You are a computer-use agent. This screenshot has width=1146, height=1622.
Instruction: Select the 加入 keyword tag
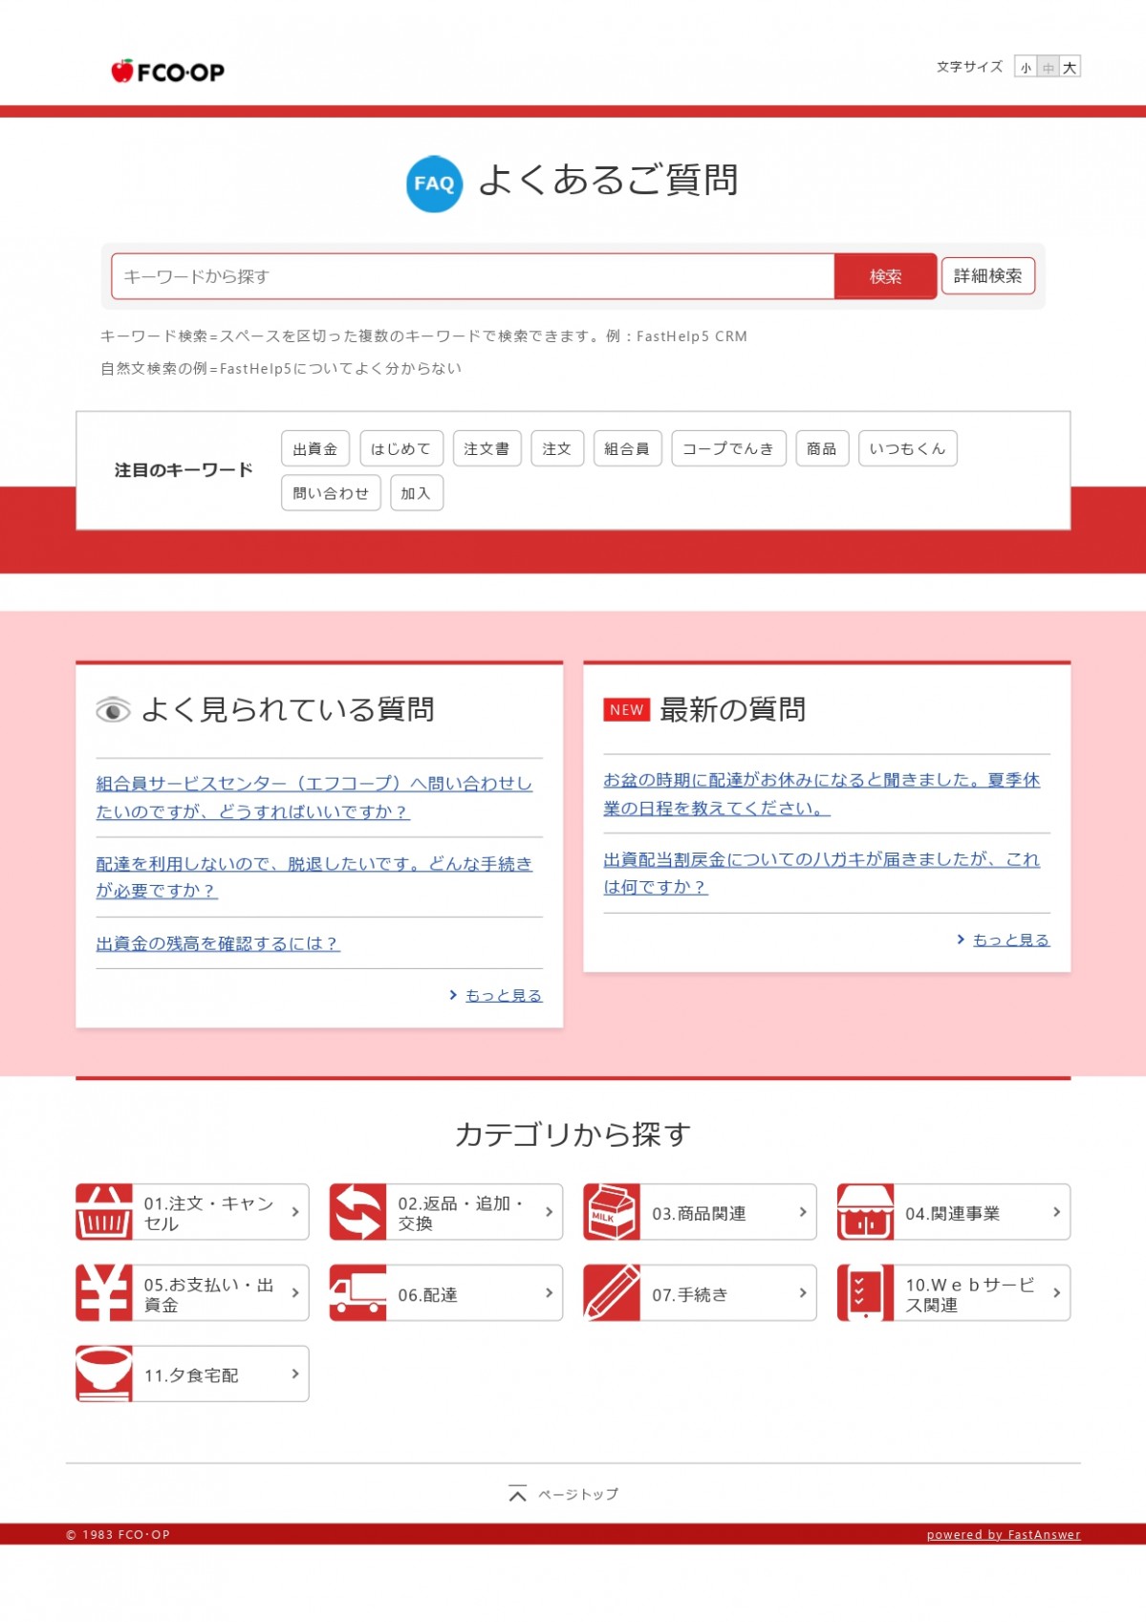coord(416,493)
